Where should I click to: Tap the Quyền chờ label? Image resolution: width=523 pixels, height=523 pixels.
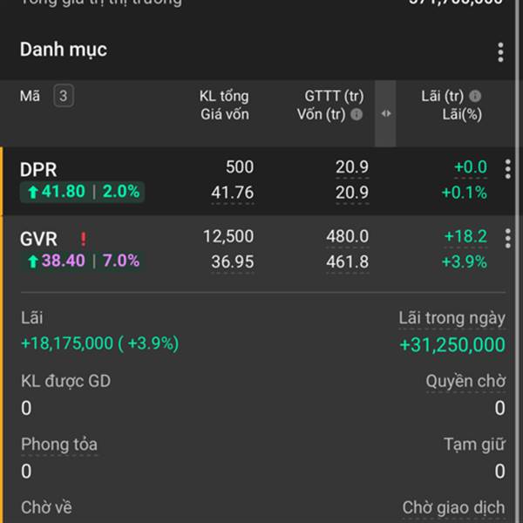point(465,381)
